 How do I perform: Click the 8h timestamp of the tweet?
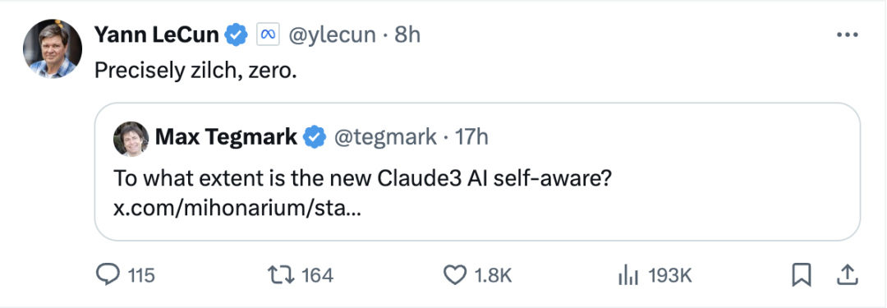click(407, 35)
